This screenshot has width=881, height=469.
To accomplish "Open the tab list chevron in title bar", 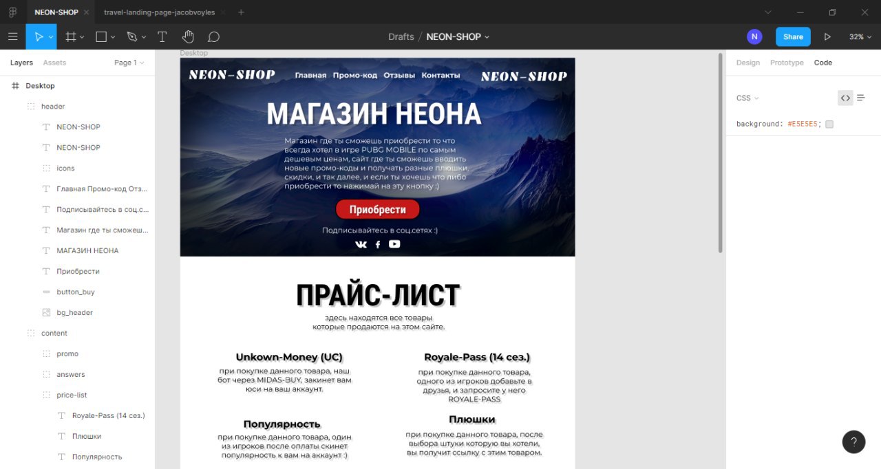I will [x=769, y=12].
